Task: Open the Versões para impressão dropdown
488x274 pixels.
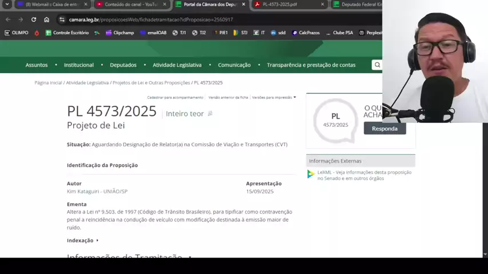Action: (x=274, y=98)
